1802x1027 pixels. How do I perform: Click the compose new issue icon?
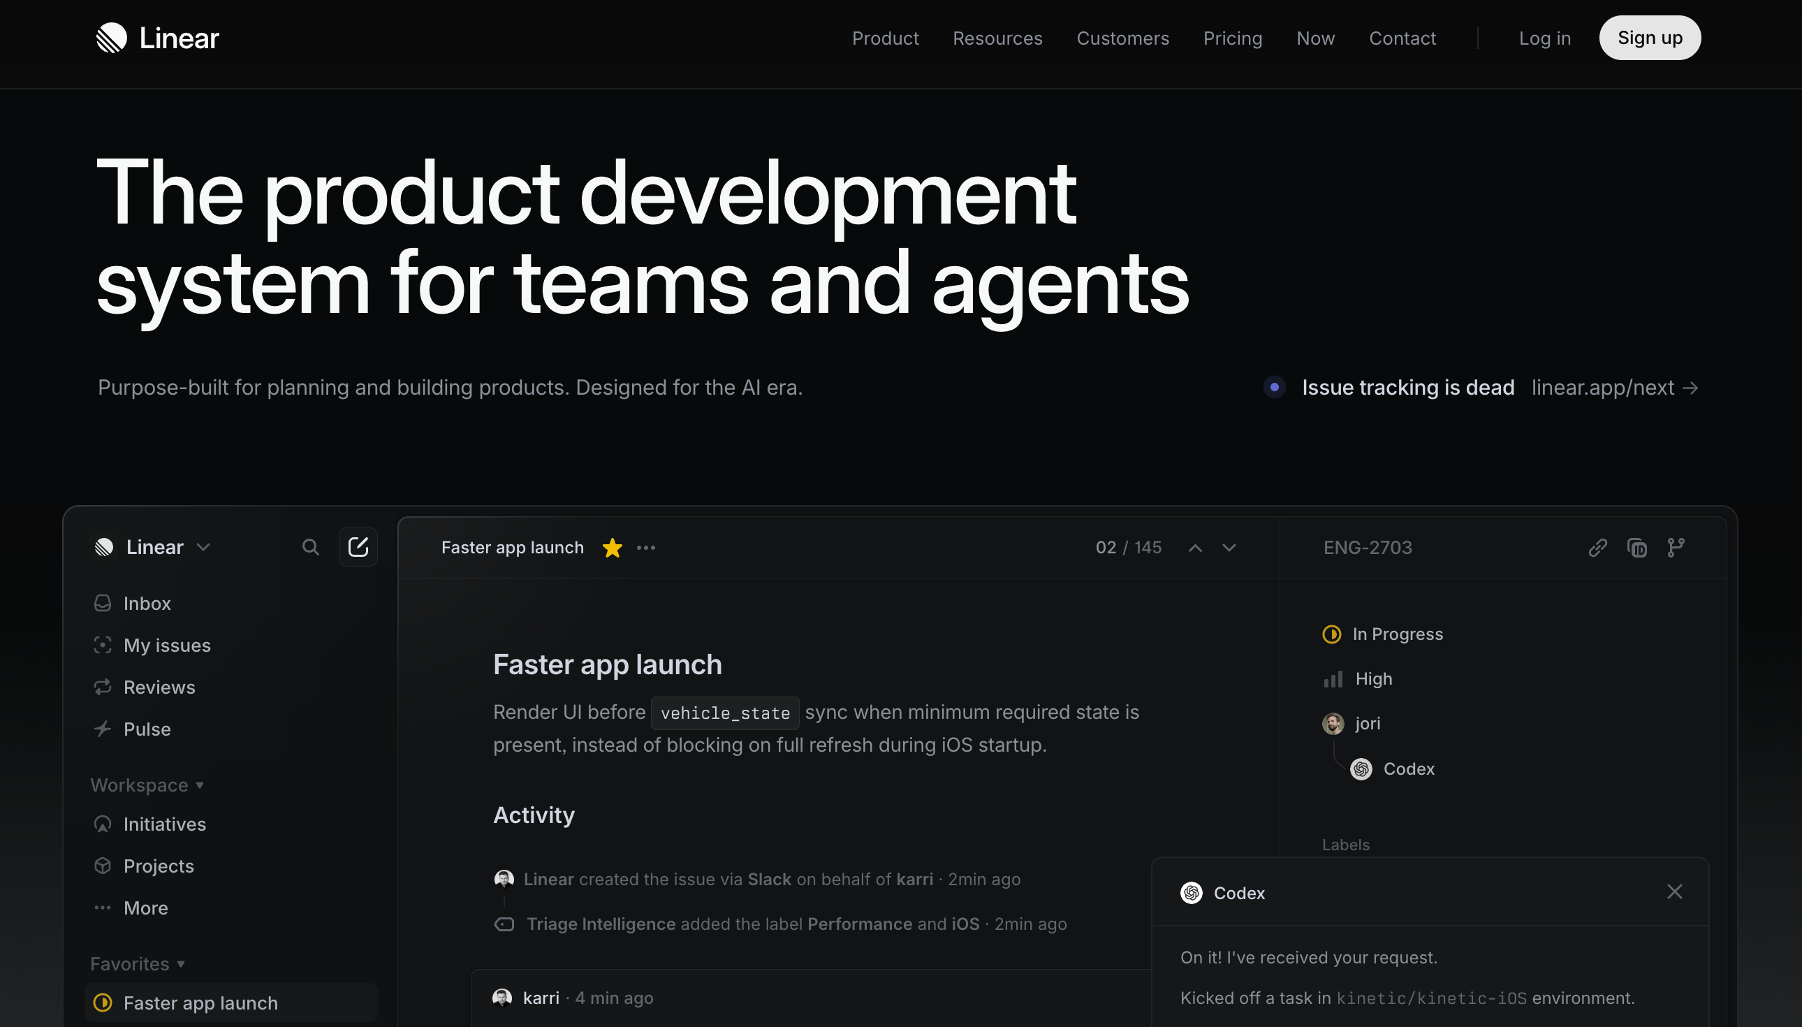point(358,547)
